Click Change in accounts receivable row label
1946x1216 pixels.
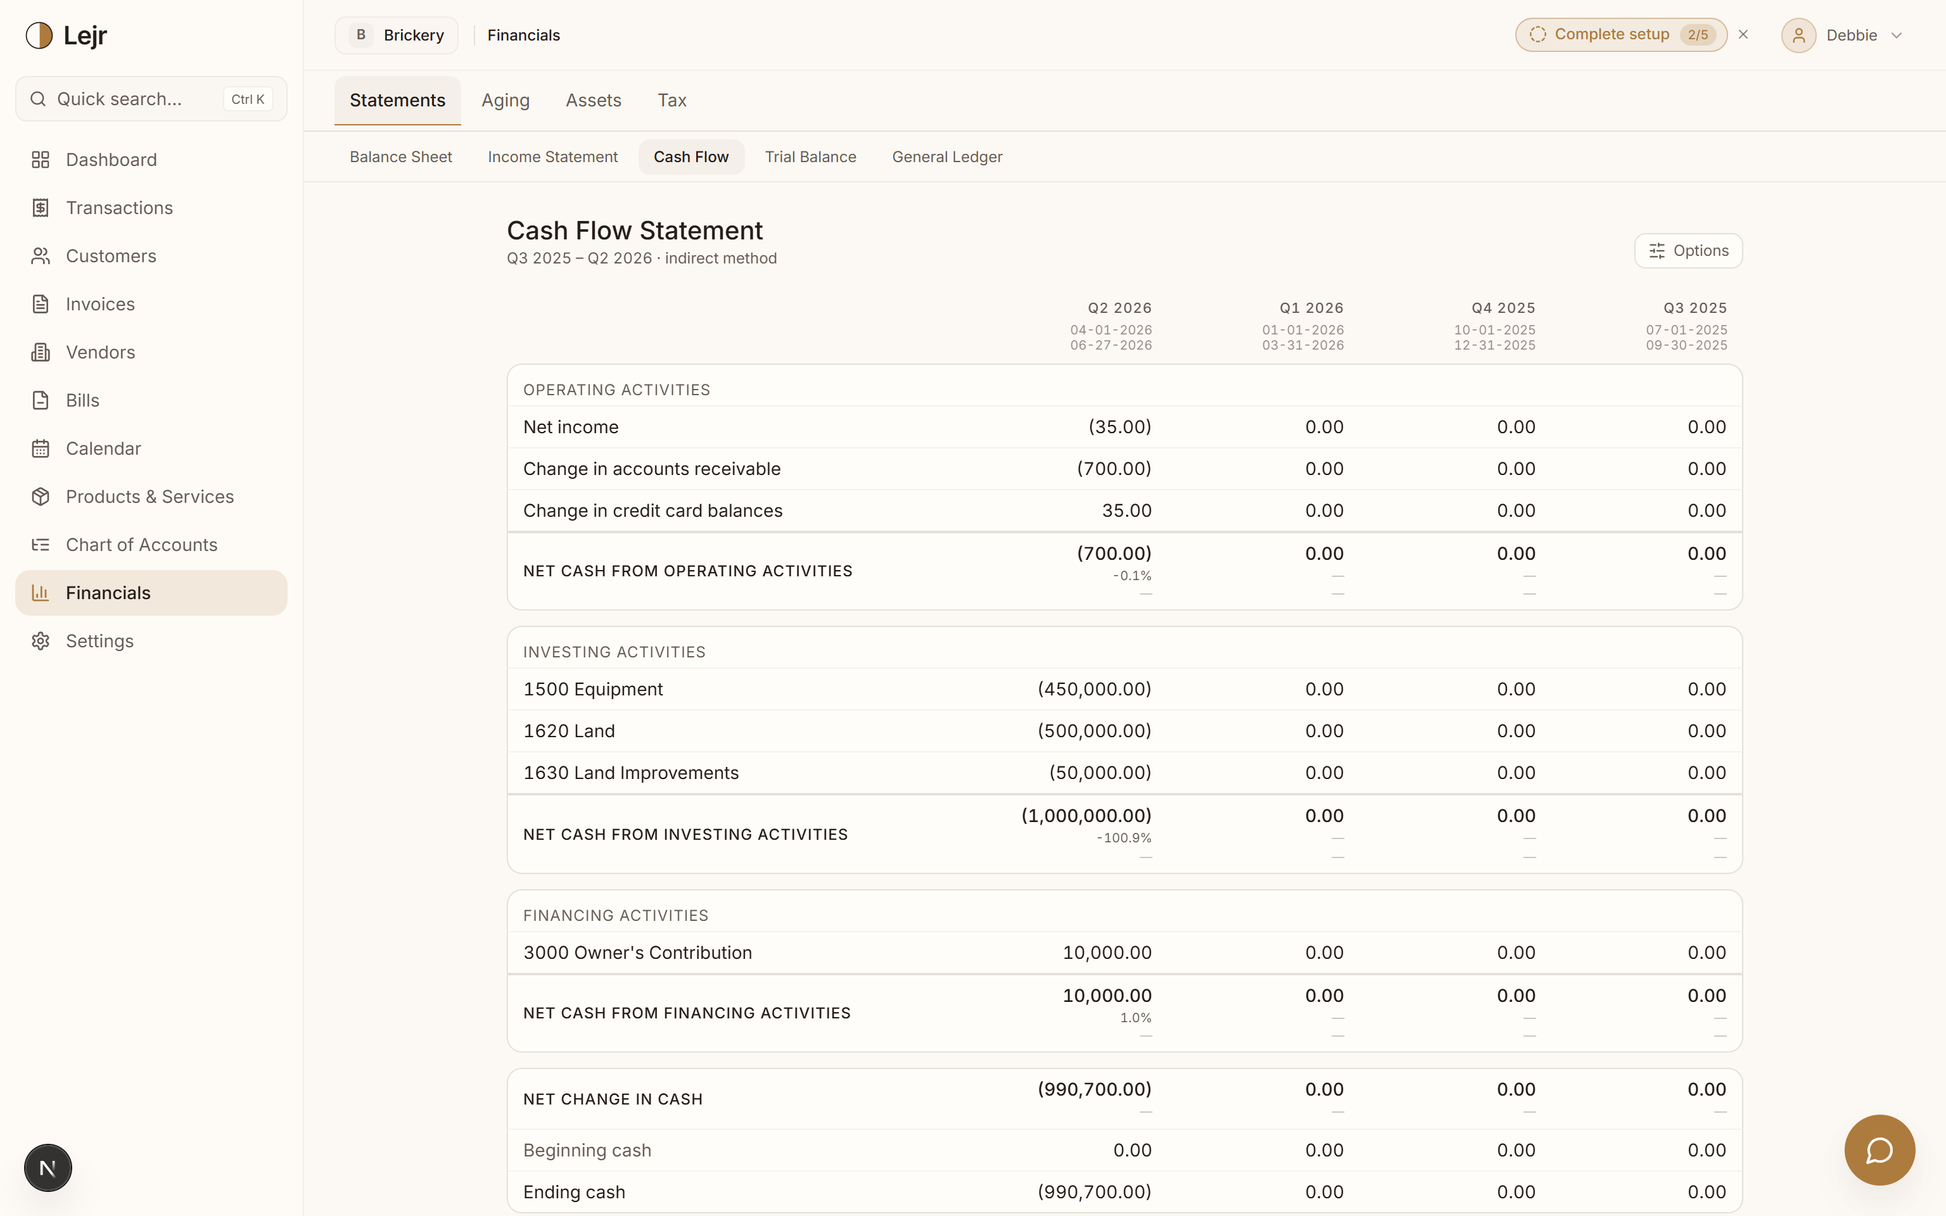pos(651,469)
